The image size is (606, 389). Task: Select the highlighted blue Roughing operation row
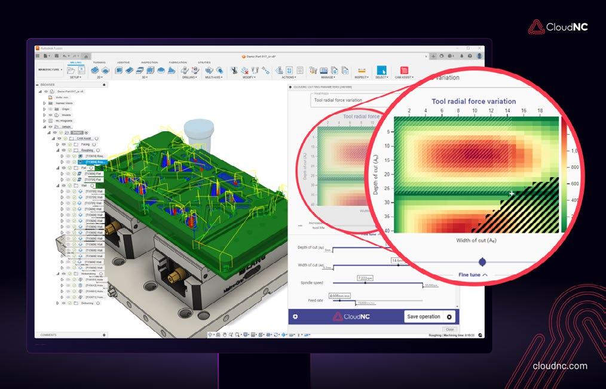(91, 162)
